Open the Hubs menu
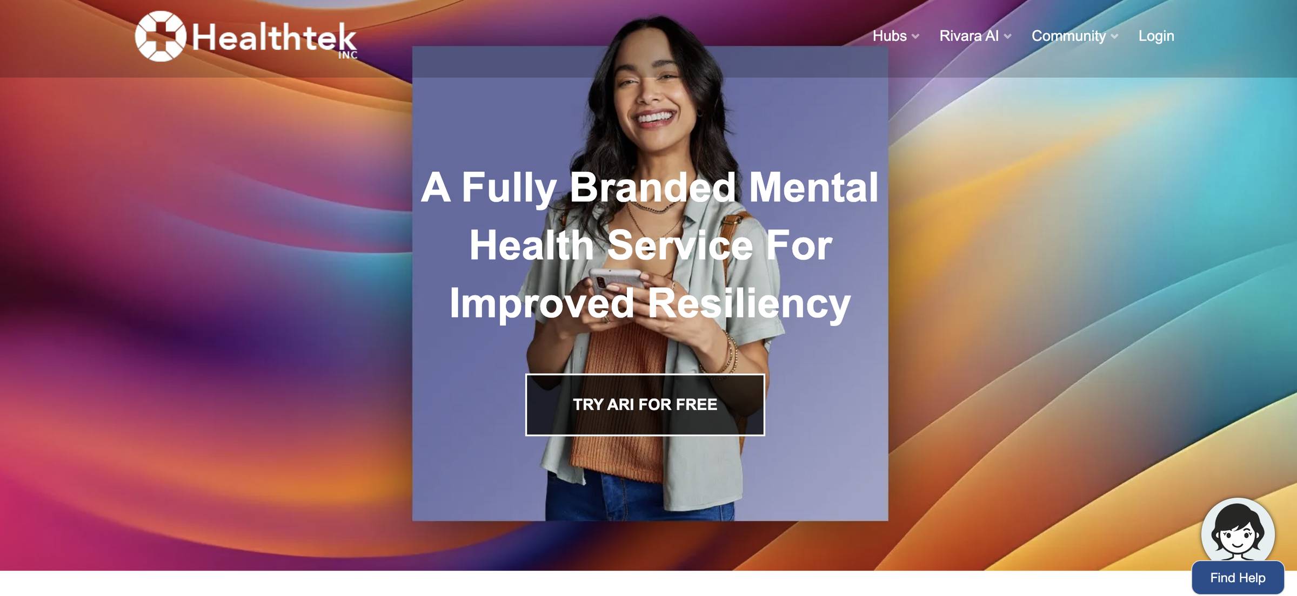Screen dimensions: 1297x596 click(x=890, y=36)
